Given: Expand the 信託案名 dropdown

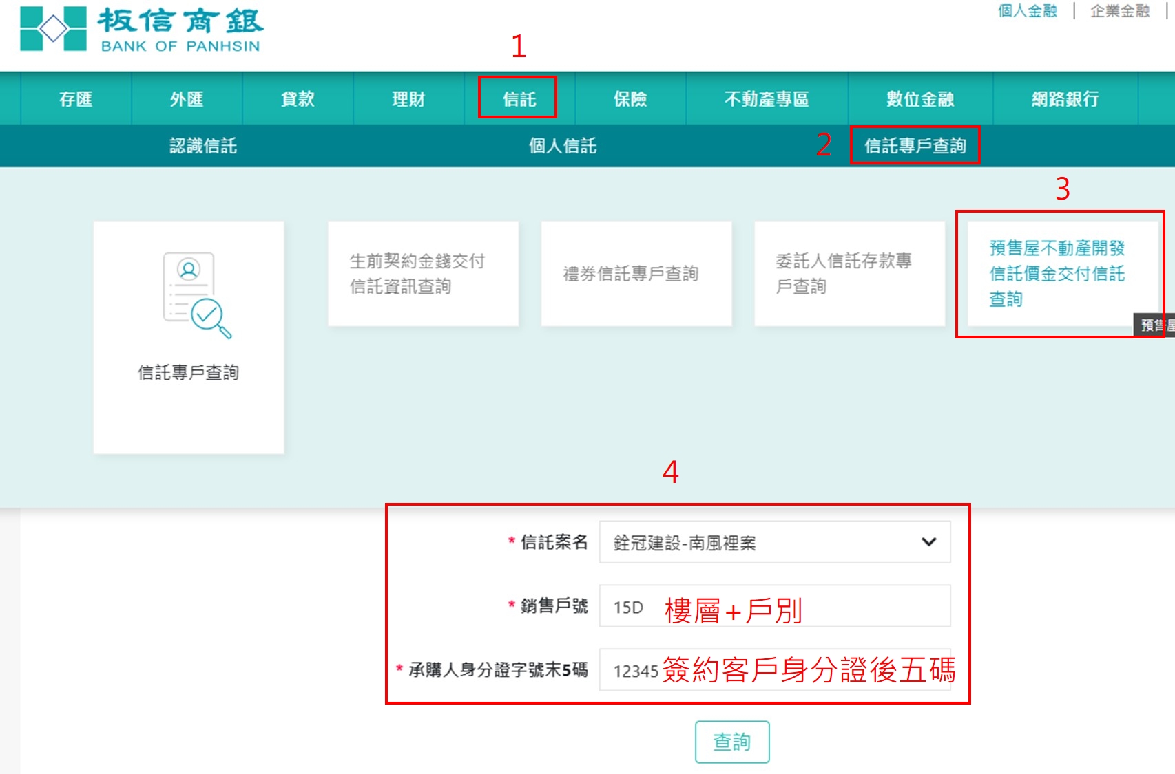Looking at the screenshot, I should click(x=775, y=542).
